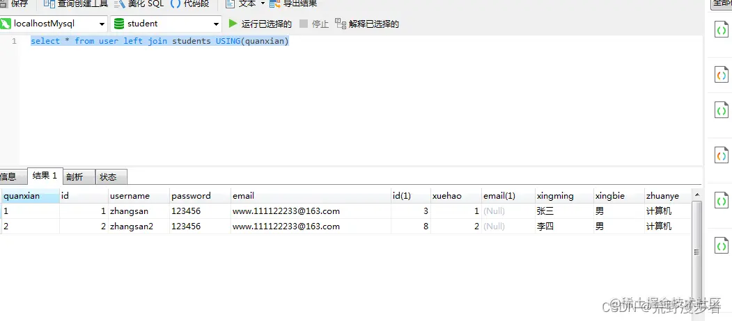Click the 解释已选择的 explain button label

pyautogui.click(x=374, y=24)
